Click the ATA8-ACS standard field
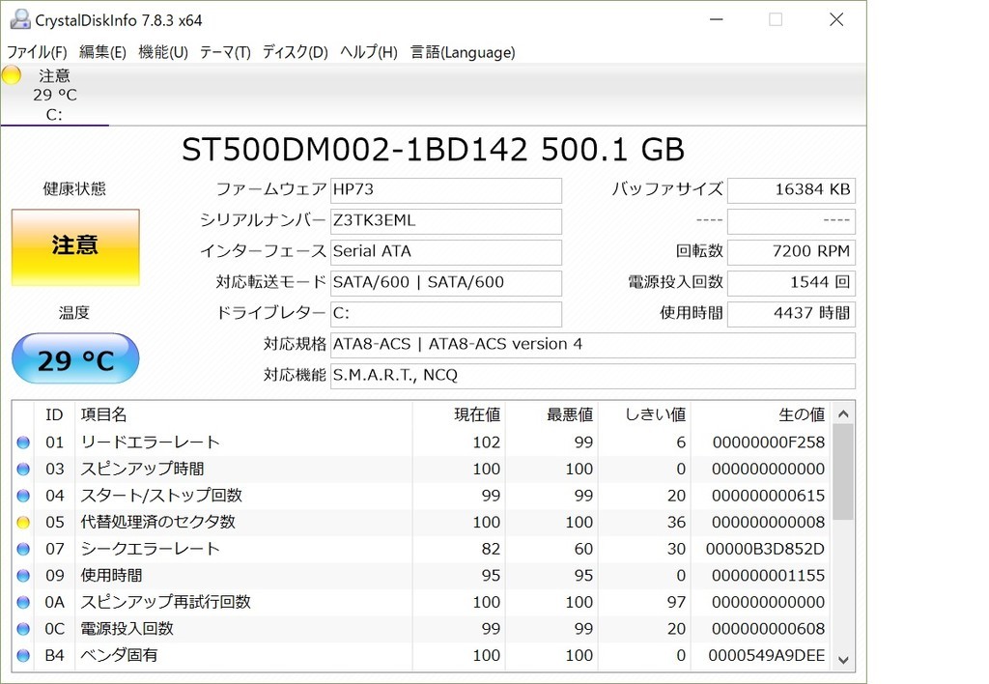This screenshot has height=684, width=989. click(593, 345)
